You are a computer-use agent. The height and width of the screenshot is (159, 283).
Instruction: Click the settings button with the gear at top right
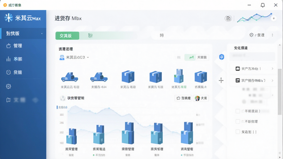coord(257,35)
